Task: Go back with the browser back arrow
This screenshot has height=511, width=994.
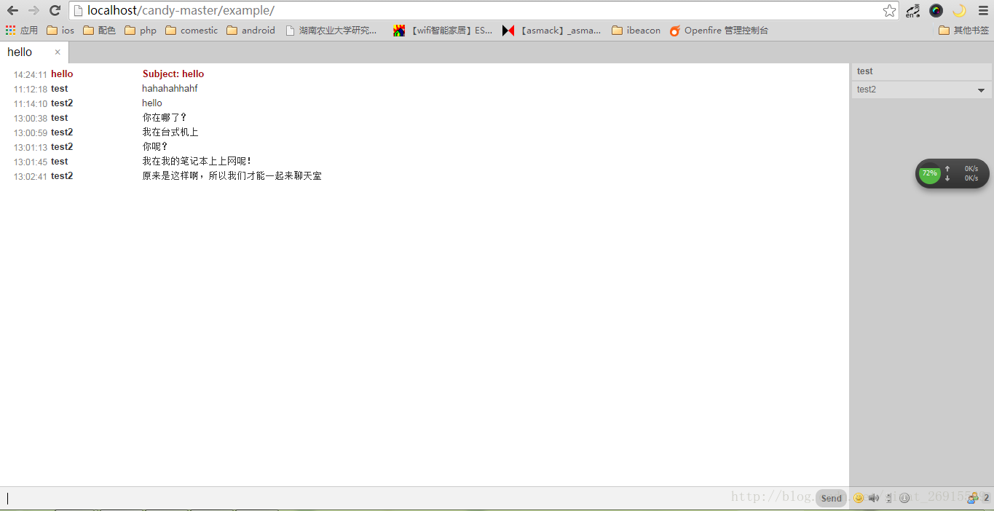Action: coord(12,10)
